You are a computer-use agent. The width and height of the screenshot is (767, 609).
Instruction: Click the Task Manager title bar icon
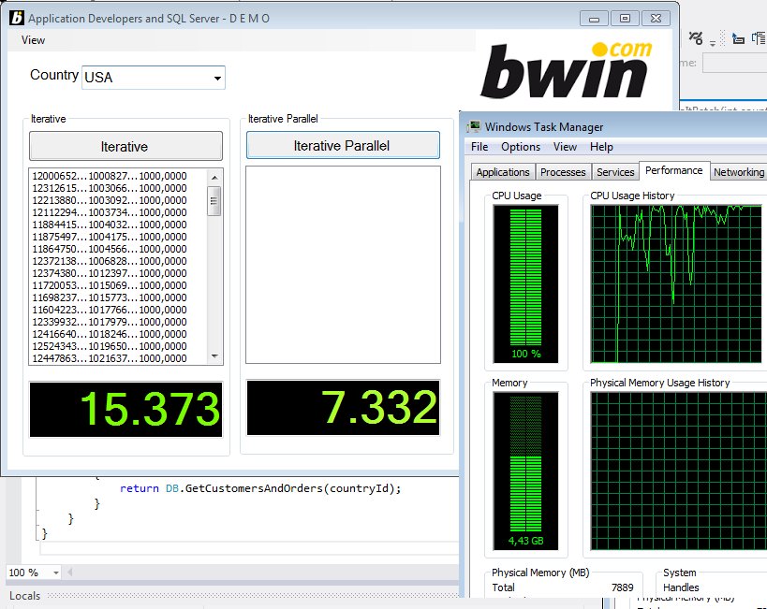coord(474,126)
